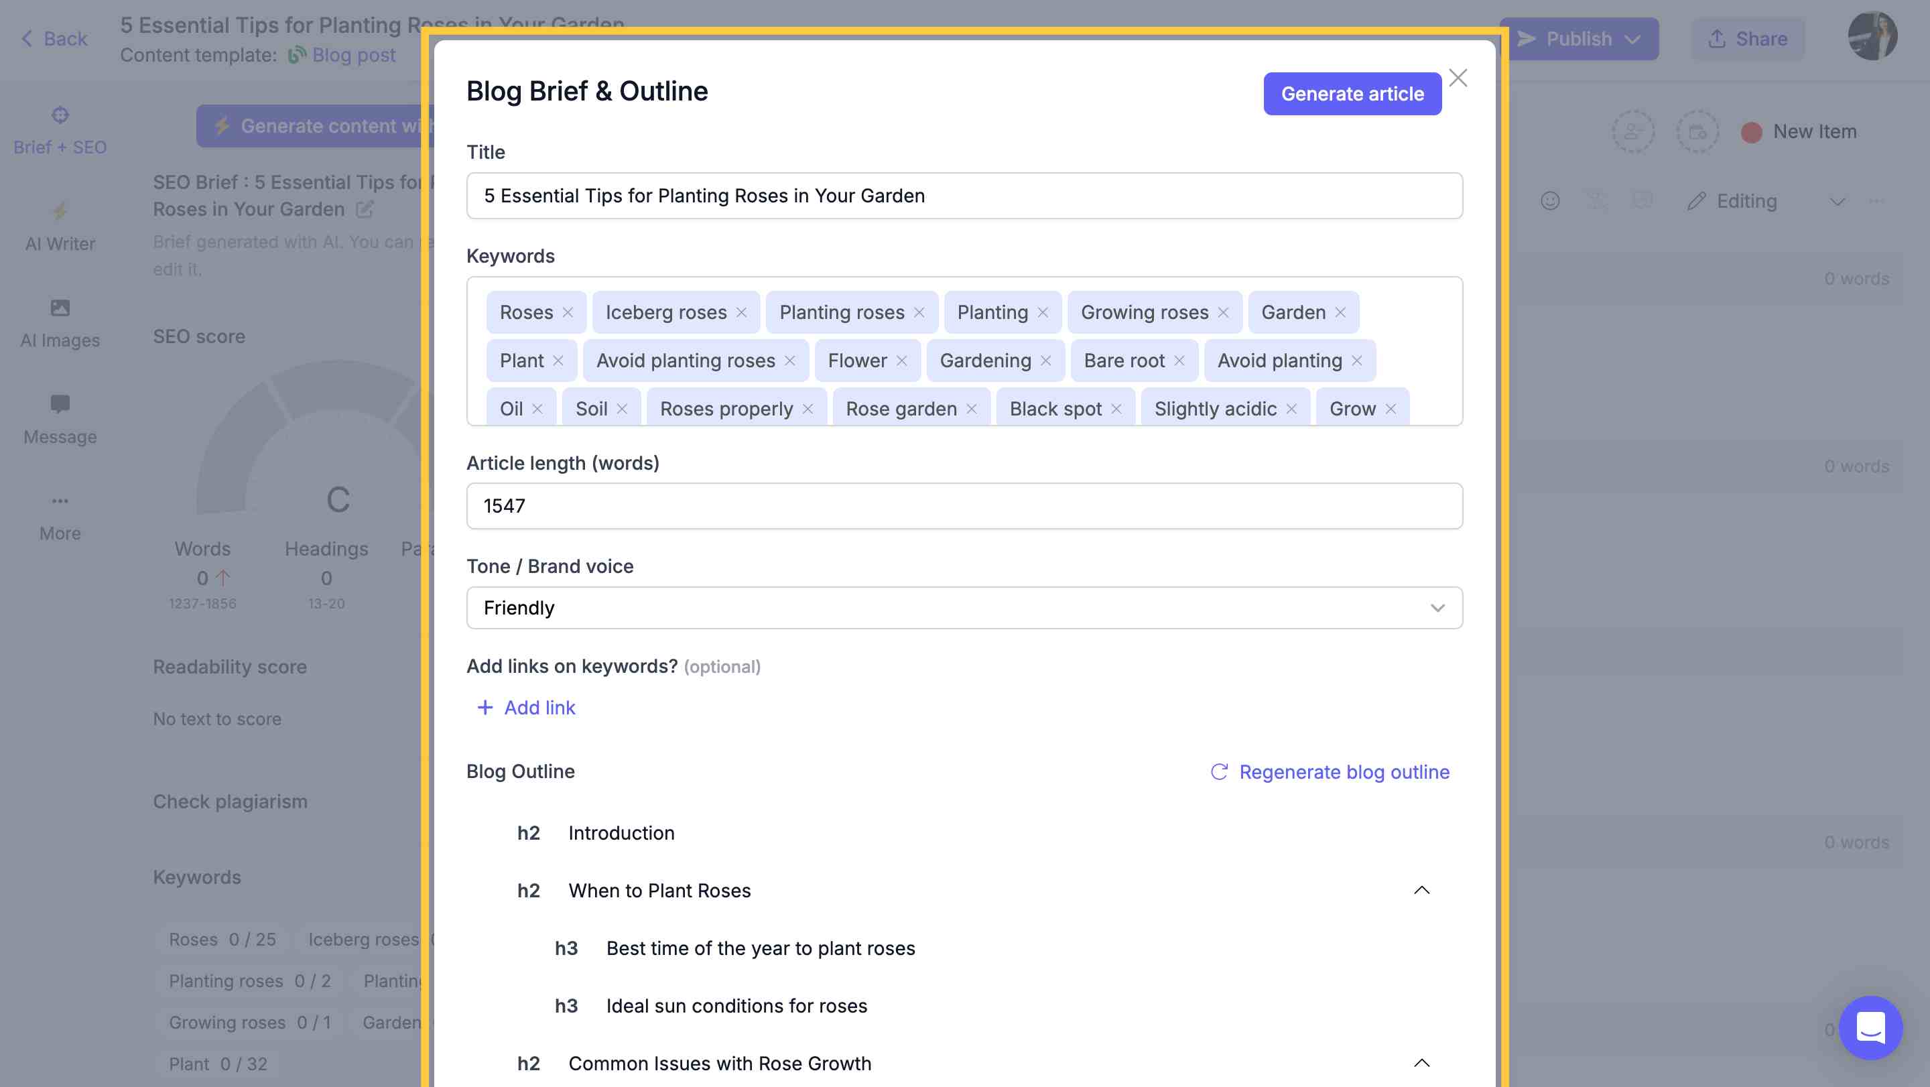Remove the Flower keyword tag
This screenshot has width=1930, height=1087.
902,361
